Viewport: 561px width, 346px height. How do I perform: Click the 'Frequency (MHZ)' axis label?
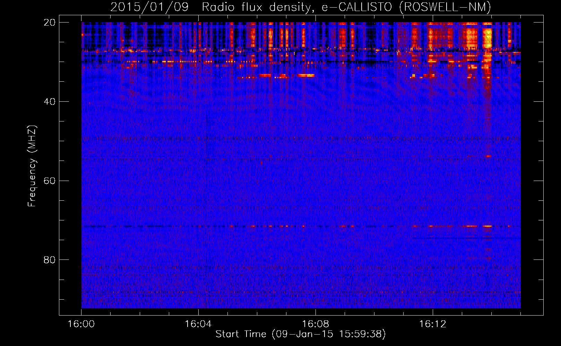(x=32, y=166)
